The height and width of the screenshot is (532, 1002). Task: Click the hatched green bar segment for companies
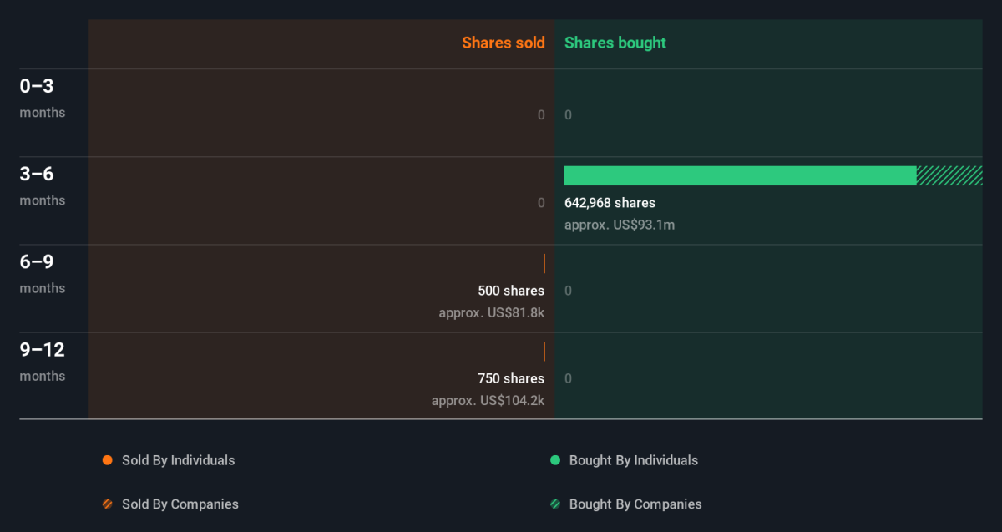(949, 175)
